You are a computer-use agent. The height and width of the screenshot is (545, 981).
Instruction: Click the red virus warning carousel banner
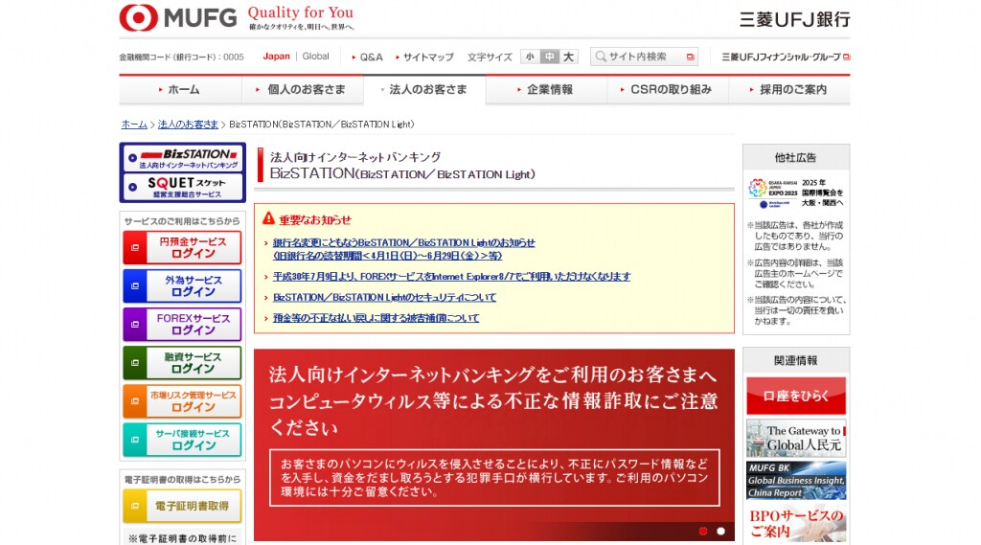493,444
